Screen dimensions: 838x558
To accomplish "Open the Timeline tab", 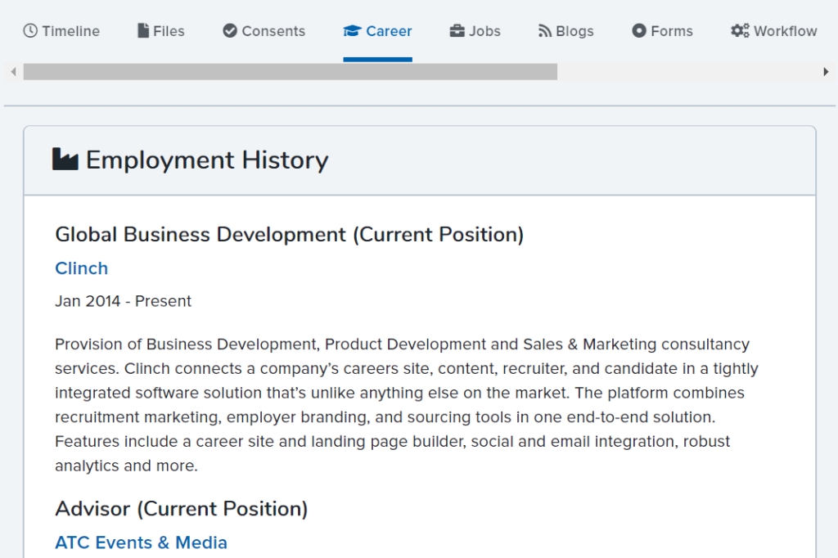I will pyautogui.click(x=61, y=31).
